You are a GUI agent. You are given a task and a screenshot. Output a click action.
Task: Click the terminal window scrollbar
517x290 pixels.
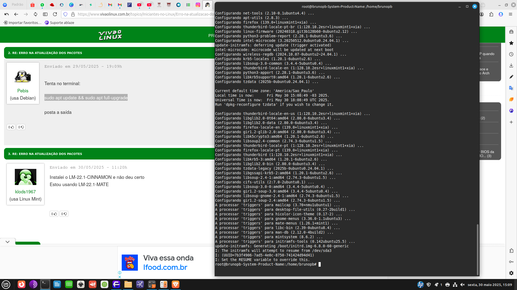click(478, 249)
